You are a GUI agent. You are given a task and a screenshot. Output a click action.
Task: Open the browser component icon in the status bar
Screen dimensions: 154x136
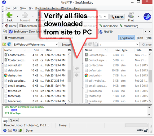(5, 130)
